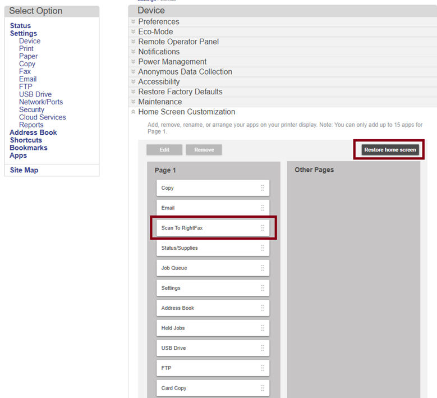Expand the Restore Factory Defaults section
Image resolution: width=437 pixels, height=398 pixels.
[180, 92]
